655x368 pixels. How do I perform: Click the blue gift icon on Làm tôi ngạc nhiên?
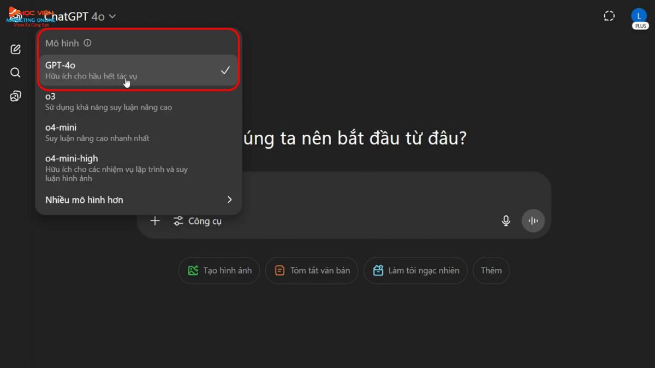click(378, 270)
